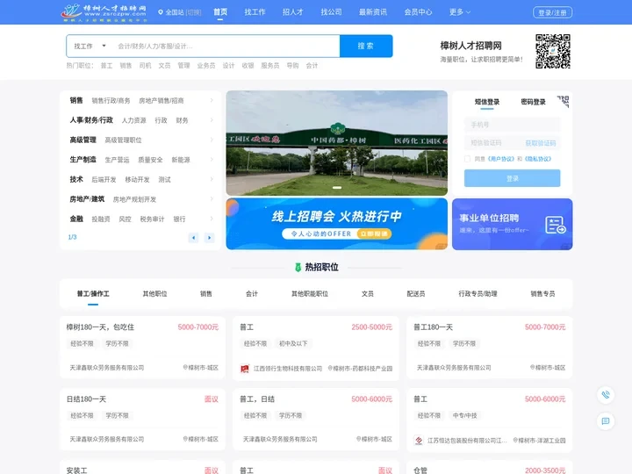Expand the 金融 category arrow
Image resolution: width=632 pixels, height=474 pixels.
coord(212,219)
